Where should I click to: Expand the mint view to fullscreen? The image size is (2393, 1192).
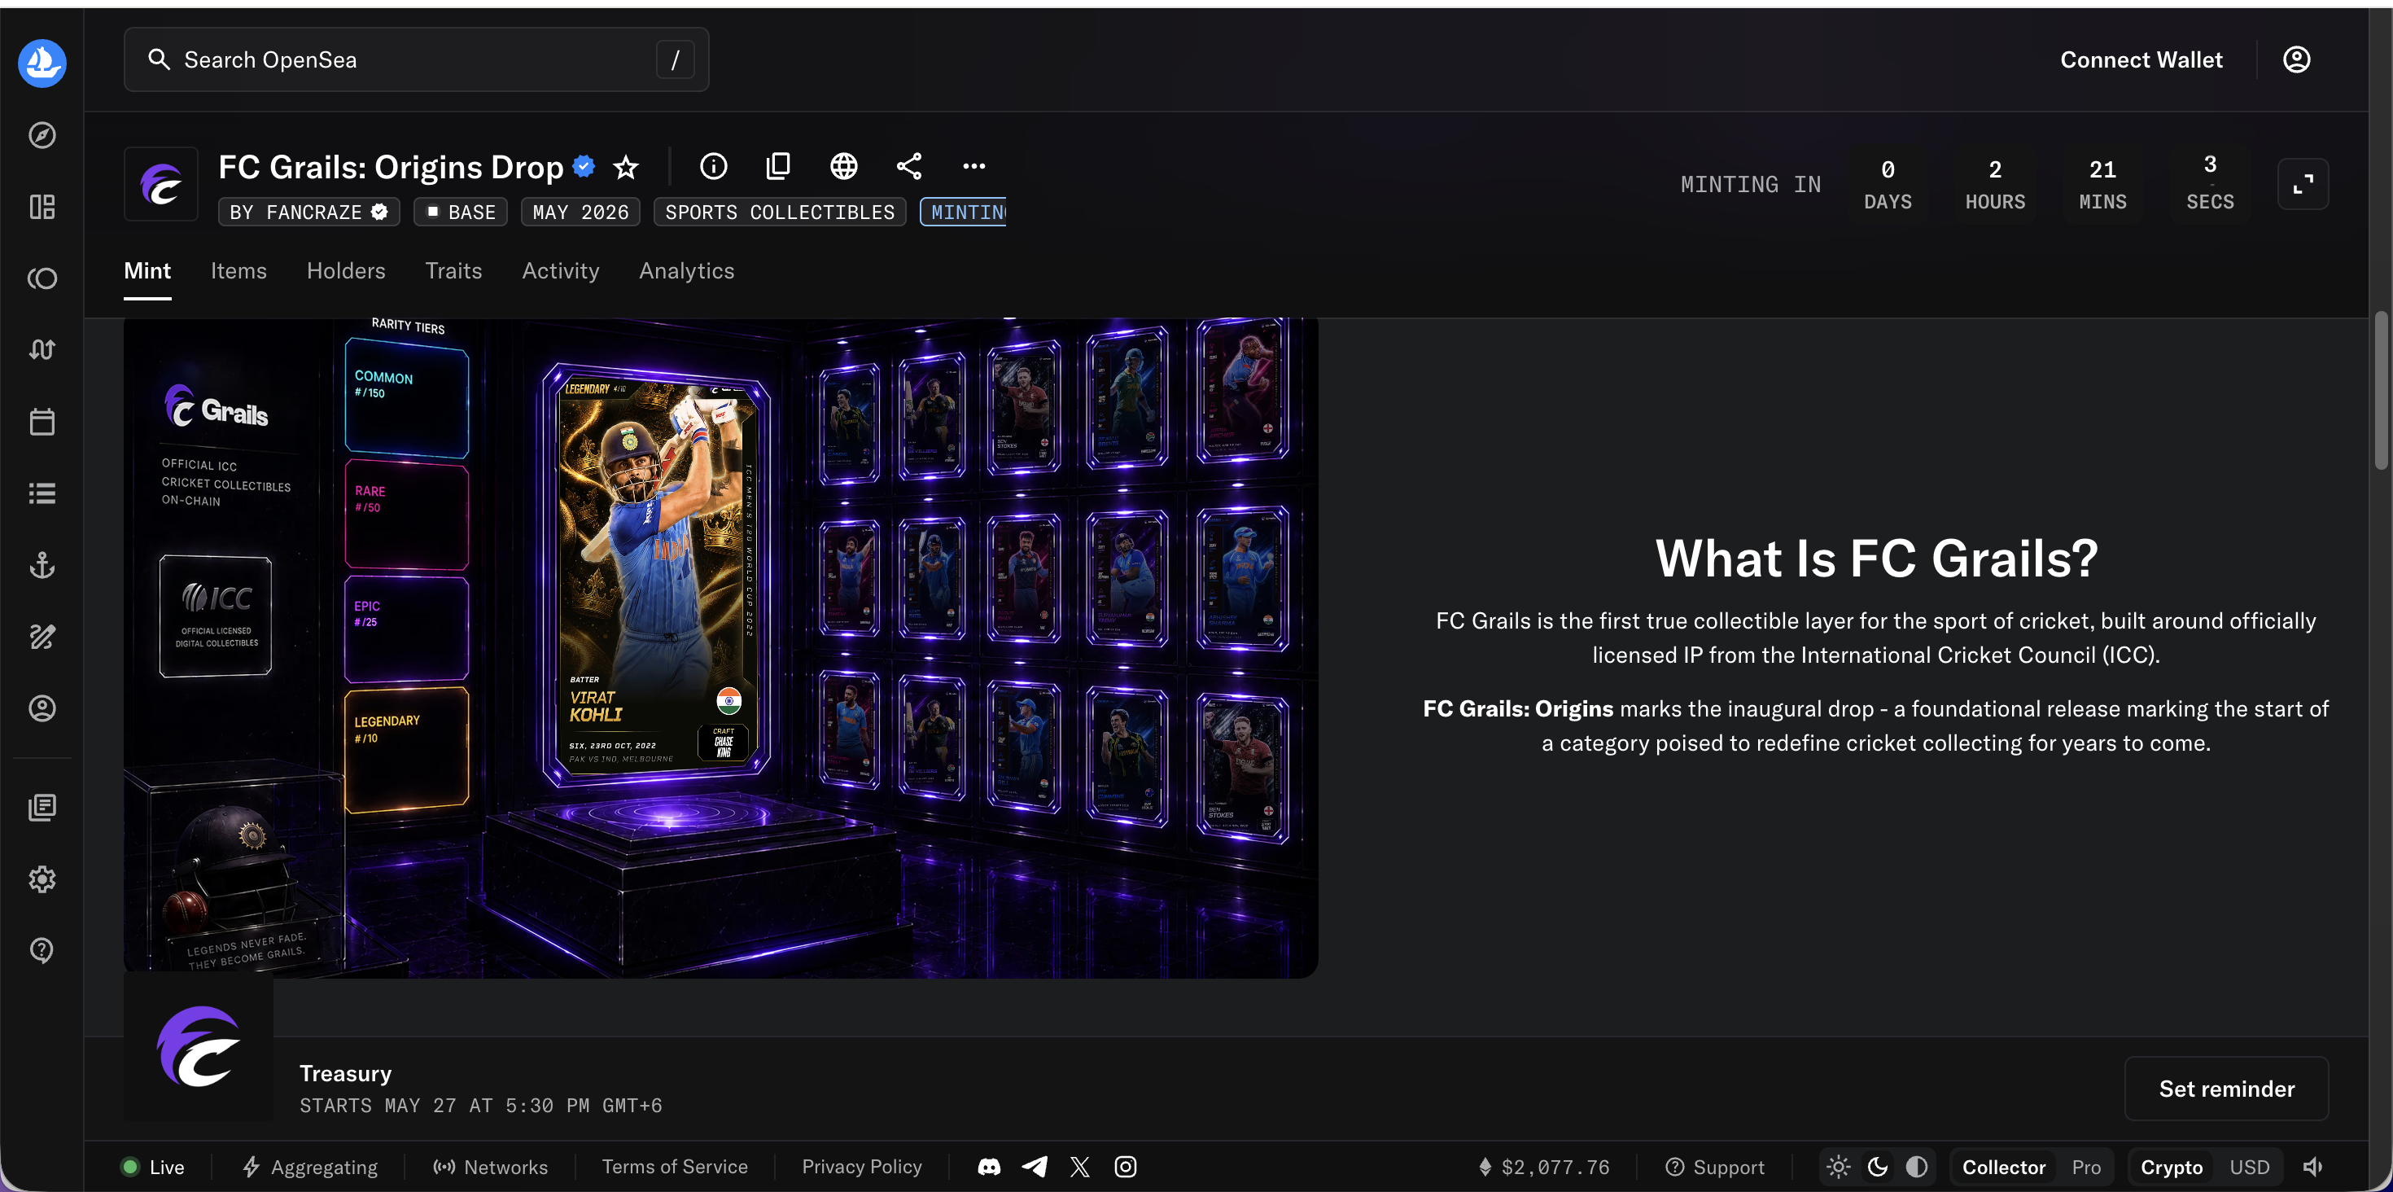(x=2303, y=184)
